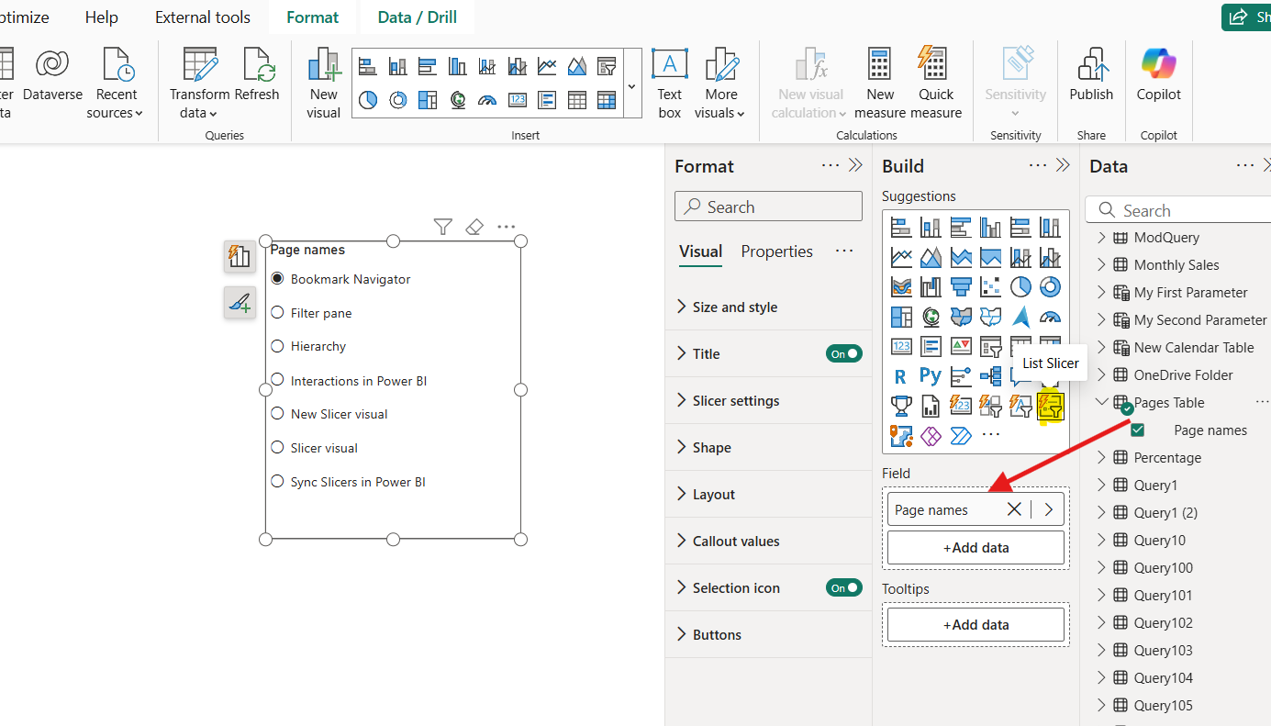Open Copilot from the ribbon
This screenshot has width=1271, height=726.
coord(1158,81)
